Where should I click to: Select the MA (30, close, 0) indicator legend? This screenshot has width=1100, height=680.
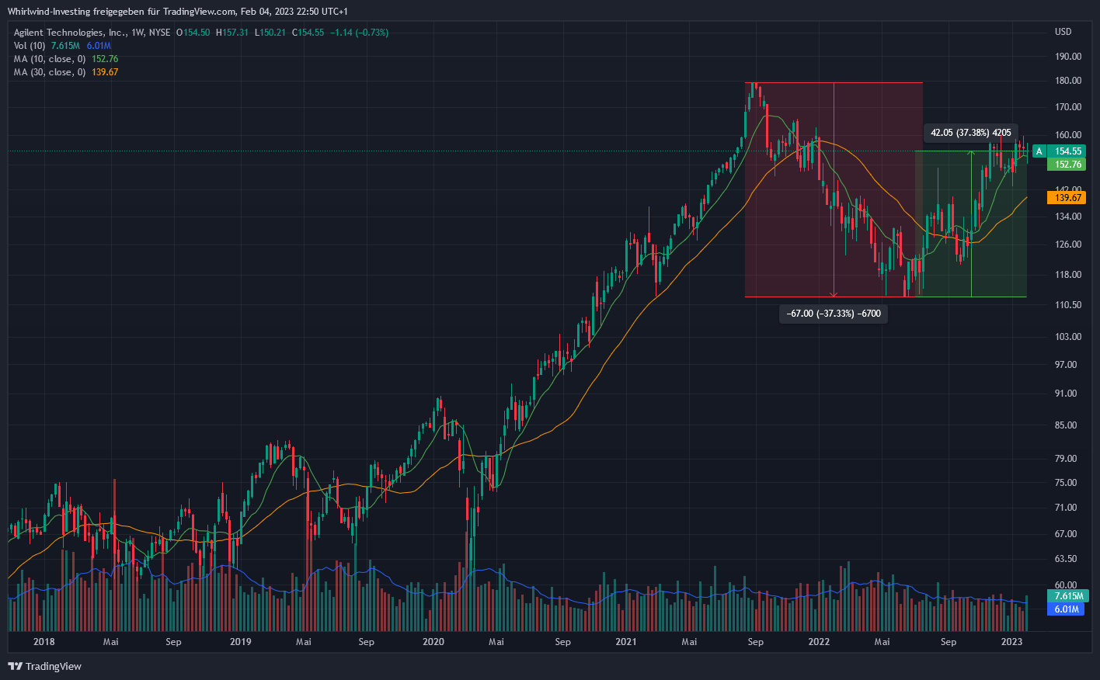point(50,72)
